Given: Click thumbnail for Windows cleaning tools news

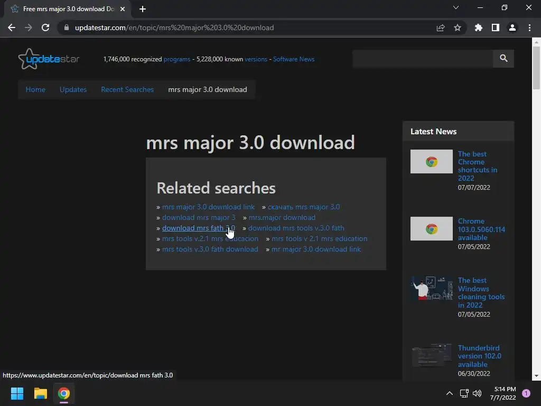Looking at the screenshot, I should coord(431,288).
